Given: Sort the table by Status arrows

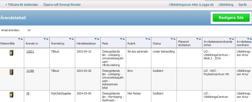Looking at the screenshot, I should [x=173, y=39].
